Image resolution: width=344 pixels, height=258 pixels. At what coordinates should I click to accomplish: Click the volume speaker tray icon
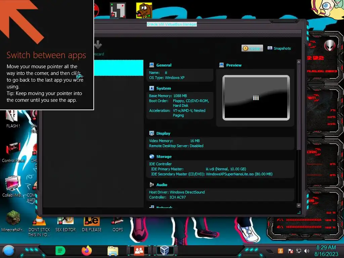(x=307, y=251)
